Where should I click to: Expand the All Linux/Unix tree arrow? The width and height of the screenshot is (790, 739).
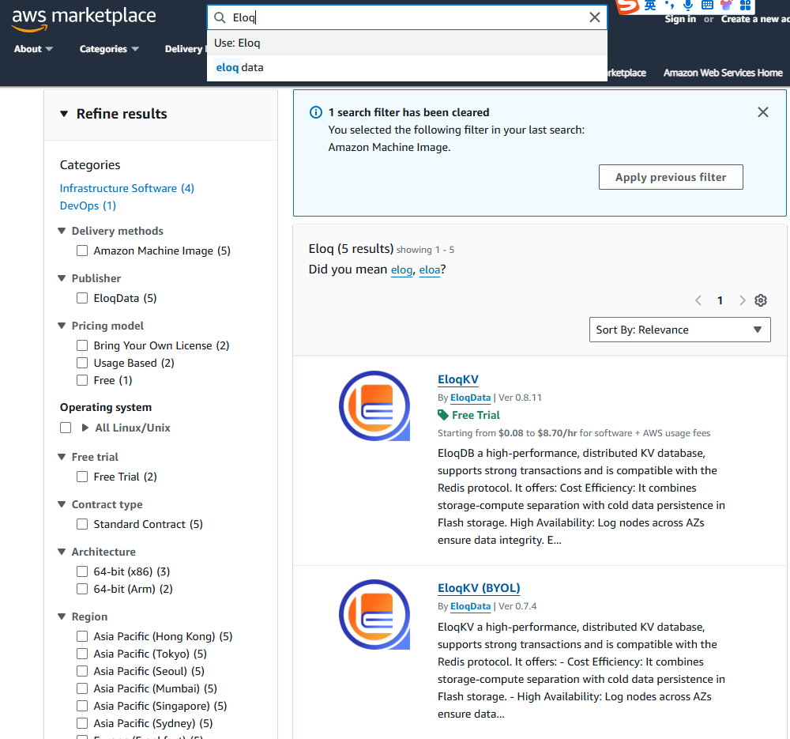85,428
